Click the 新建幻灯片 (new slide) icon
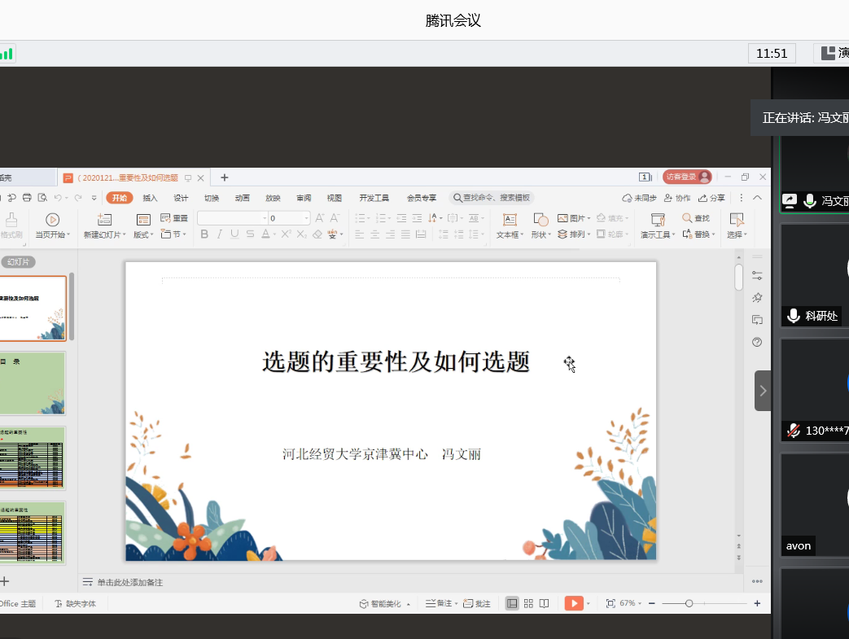Viewport: 849px width, 639px height. tap(104, 220)
